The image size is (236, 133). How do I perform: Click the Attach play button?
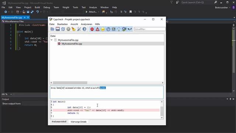[x=91, y=12]
